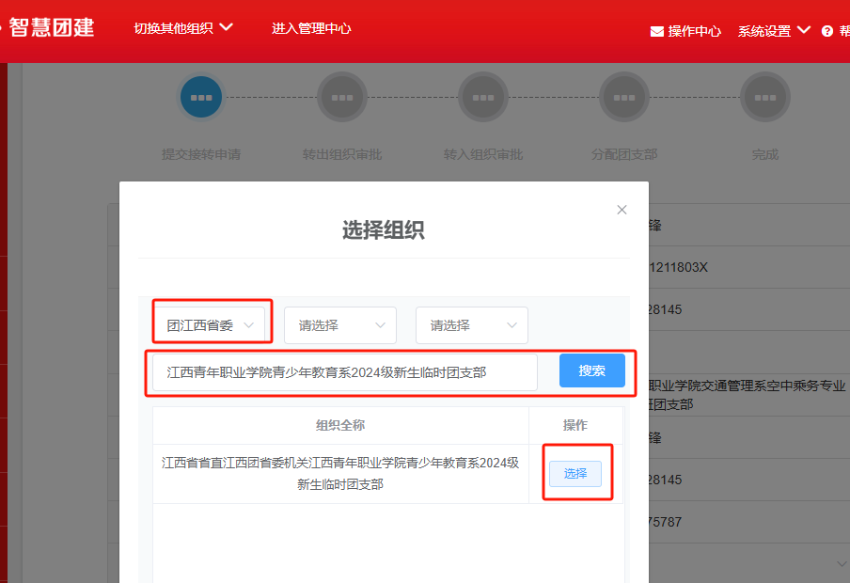This screenshot has width=850, height=583.
Task: Close the 选择组织 dialog
Action: click(x=622, y=210)
